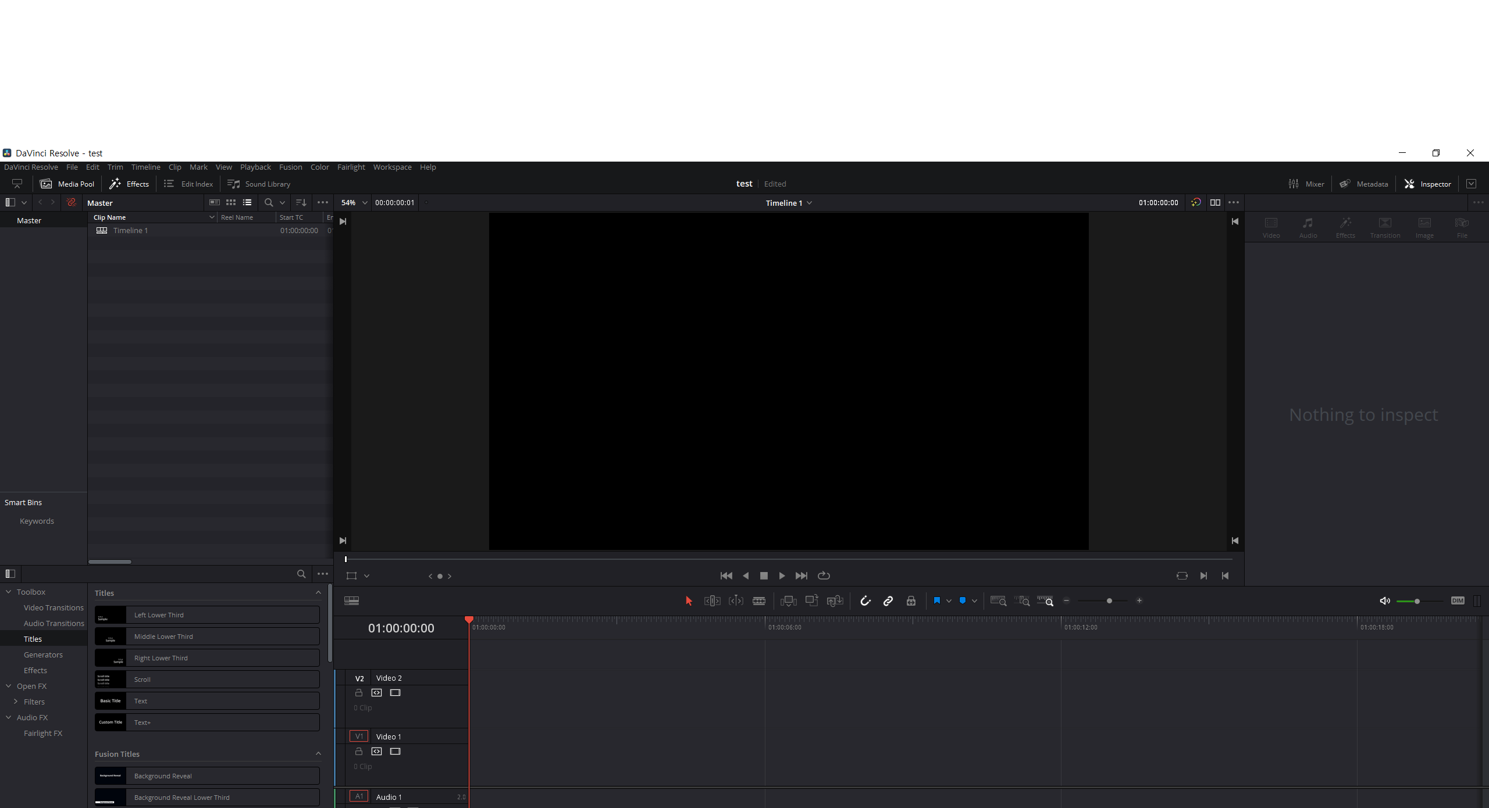Click Keywords under Smart Bins
Image resolution: width=1489 pixels, height=808 pixels.
tap(36, 521)
